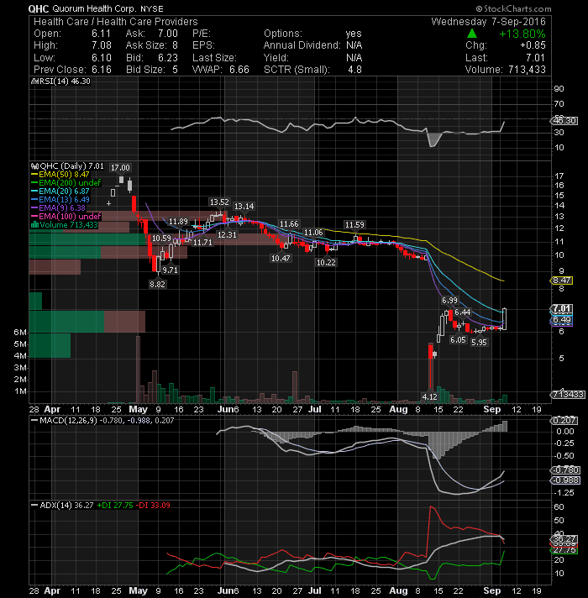Click the High 7.08 value
Viewport: 588px width, 598px height.
(72, 45)
